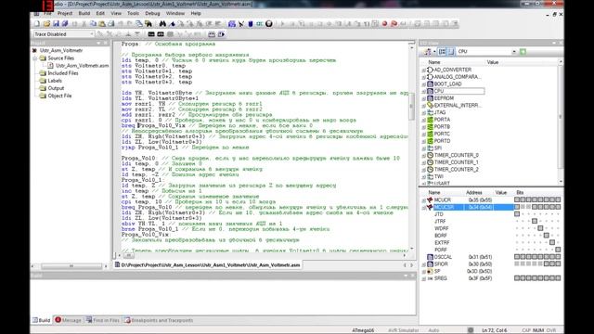This screenshot has width=594, height=334.
Task: Save the current file with floppy icon
Action: 56,23
